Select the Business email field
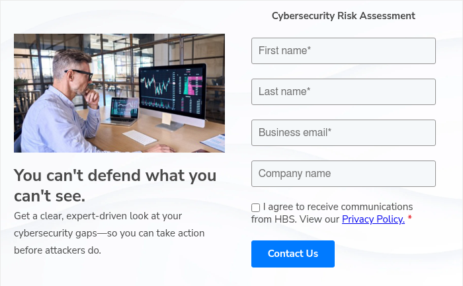Screen dimensions: 463x286 point(343,133)
